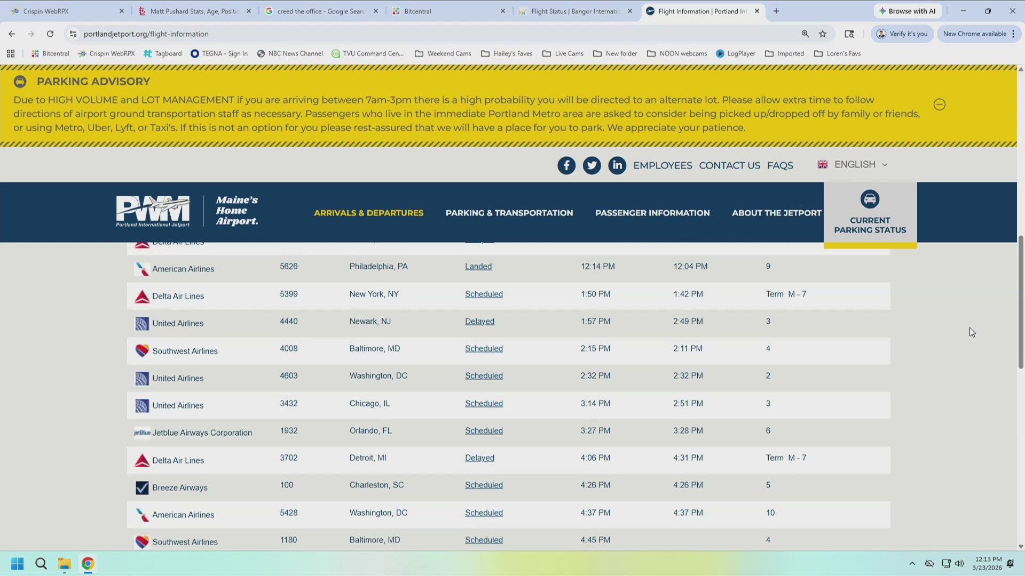Reload the page with refresh icon
The image size is (1025, 576).
coord(50,34)
